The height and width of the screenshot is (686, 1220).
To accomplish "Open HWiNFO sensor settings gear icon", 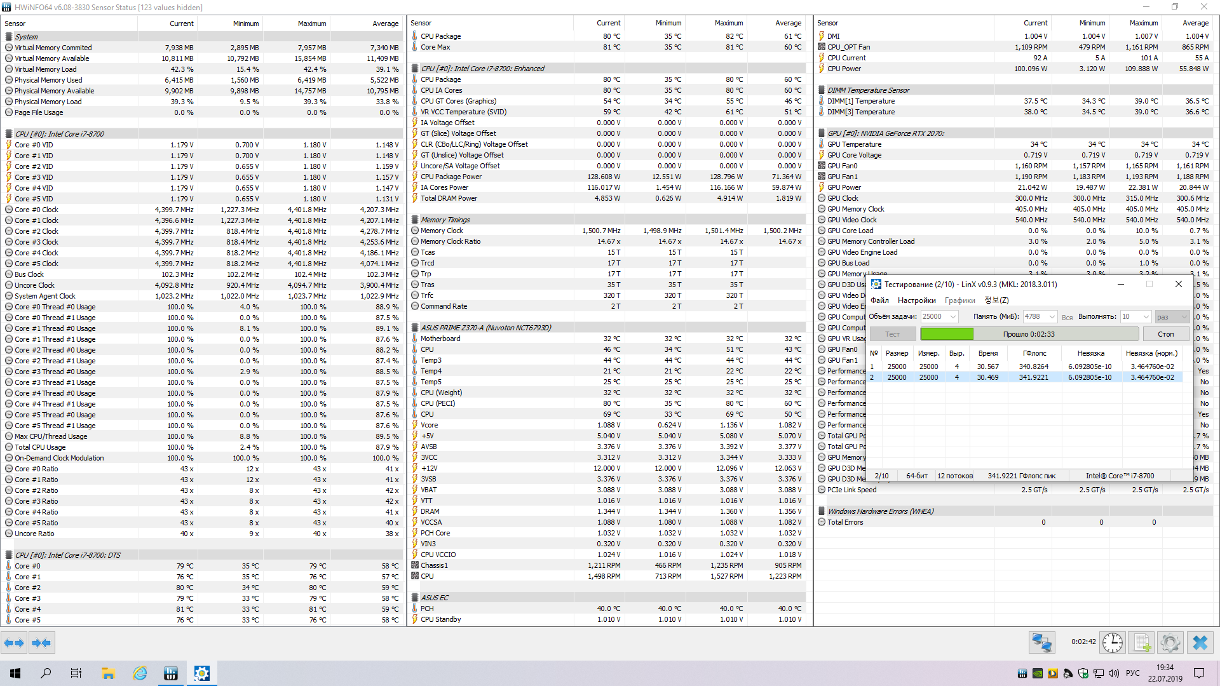I will pos(1170,643).
